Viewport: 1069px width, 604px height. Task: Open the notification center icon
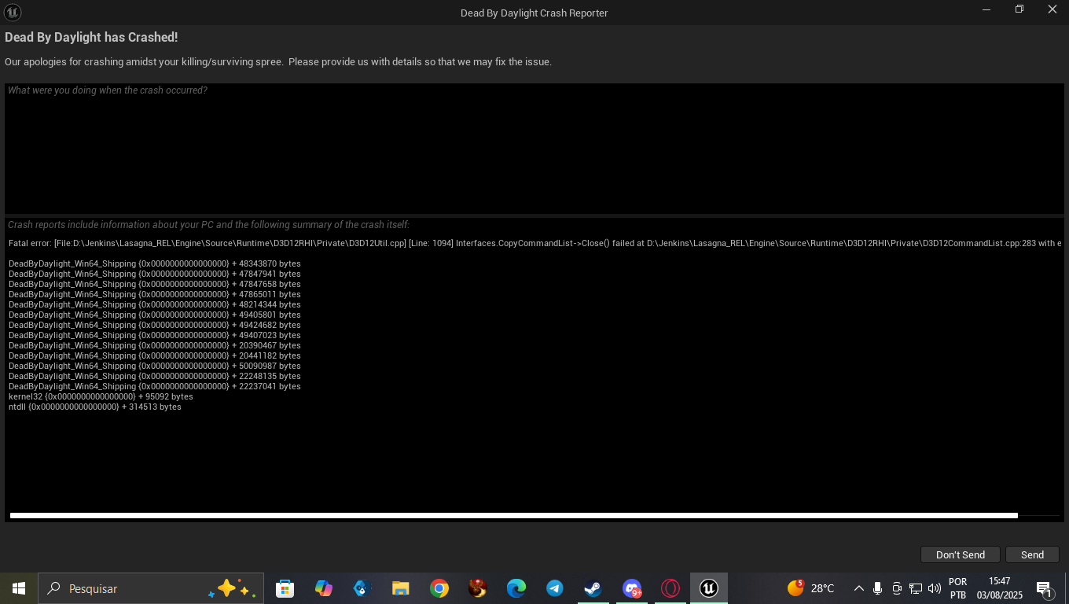tap(1045, 588)
